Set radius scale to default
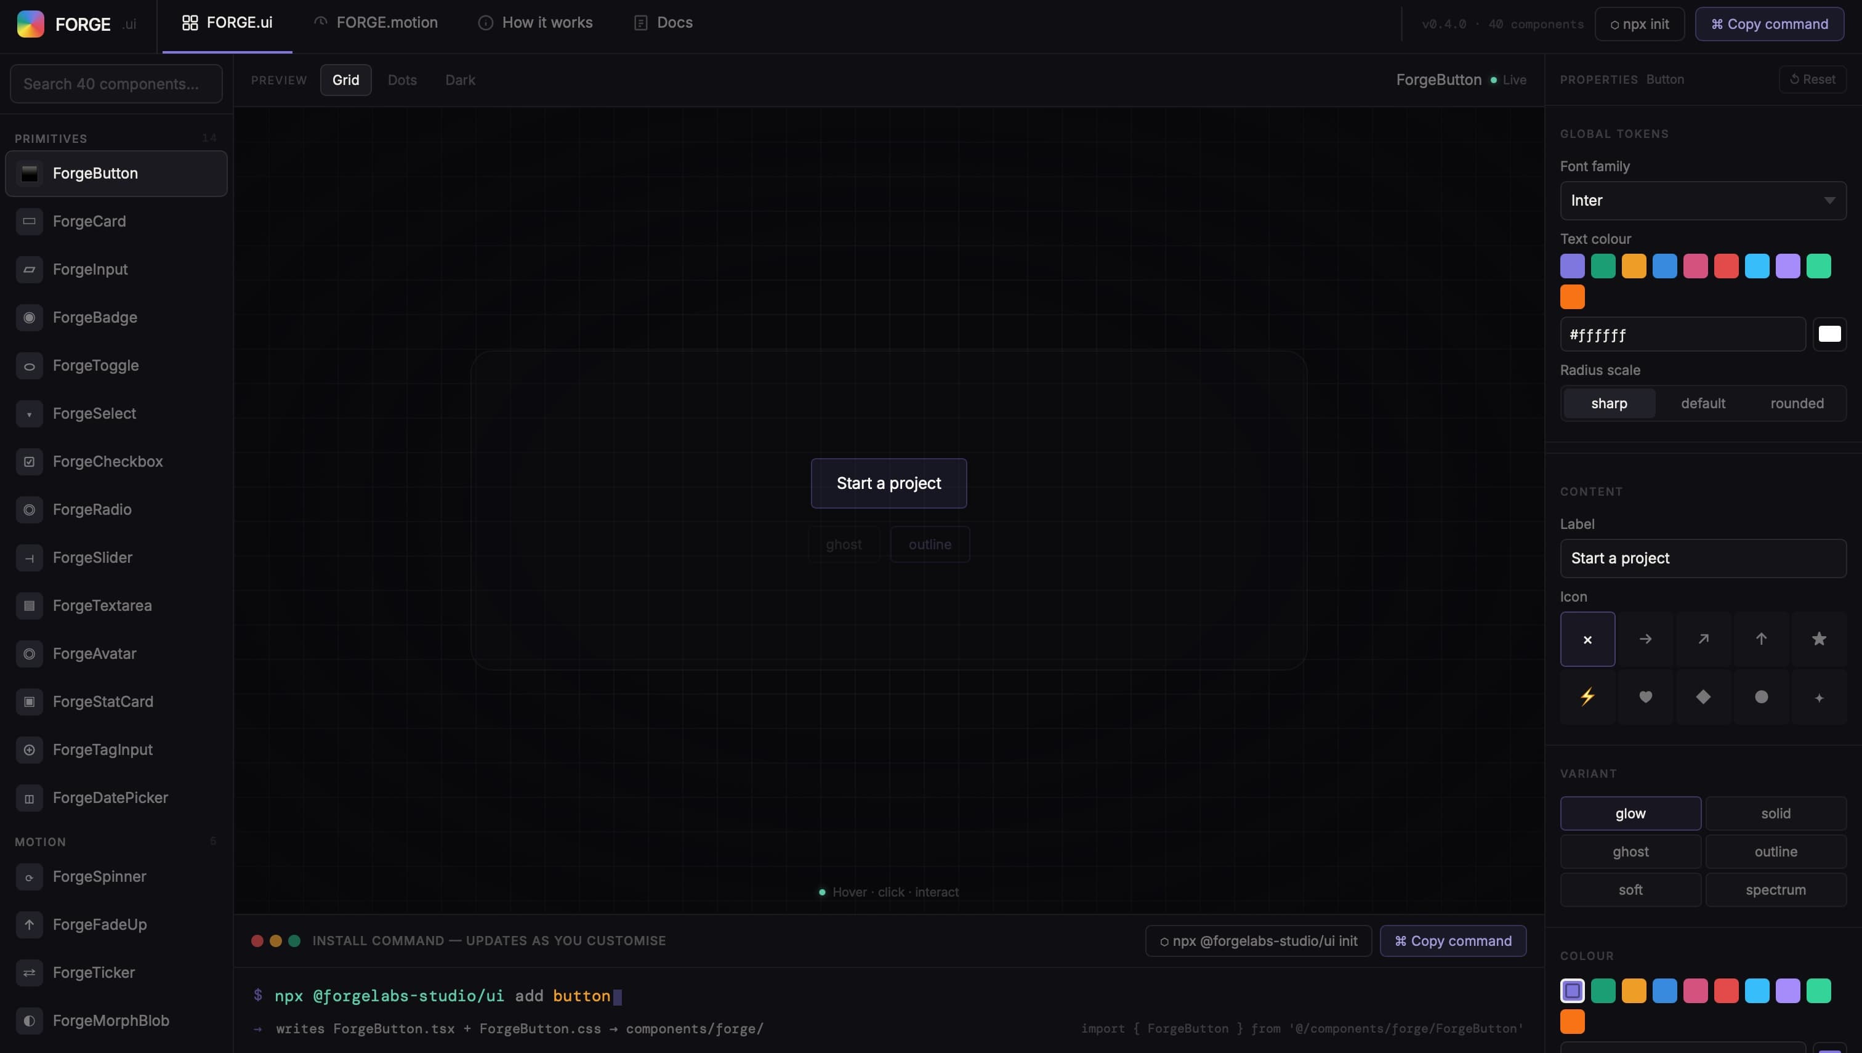The image size is (1862, 1053). (x=1703, y=403)
